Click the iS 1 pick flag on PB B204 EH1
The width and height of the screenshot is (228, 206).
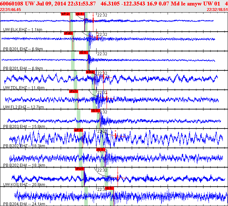(x=109, y=188)
